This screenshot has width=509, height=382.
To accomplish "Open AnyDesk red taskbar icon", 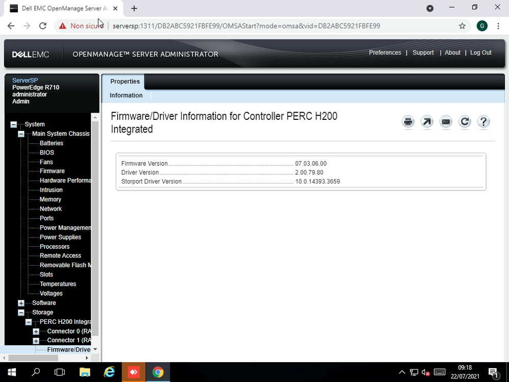I will coord(133,372).
